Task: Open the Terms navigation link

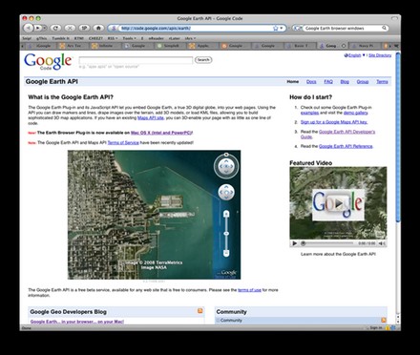Action: click(382, 82)
